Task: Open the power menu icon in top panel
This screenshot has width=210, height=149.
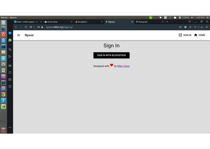Action: pos(208,17)
